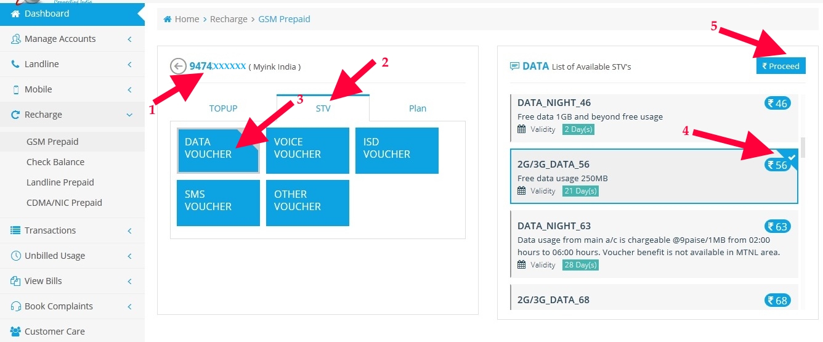Click the Home breadcrumb link
823x342 pixels.
[187, 19]
